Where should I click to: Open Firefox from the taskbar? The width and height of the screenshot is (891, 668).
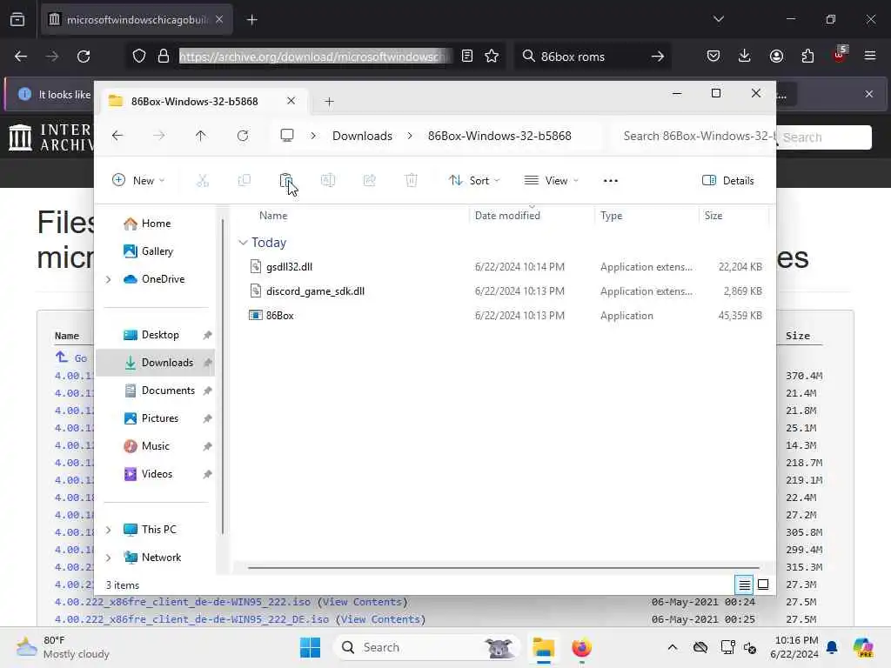click(x=581, y=647)
